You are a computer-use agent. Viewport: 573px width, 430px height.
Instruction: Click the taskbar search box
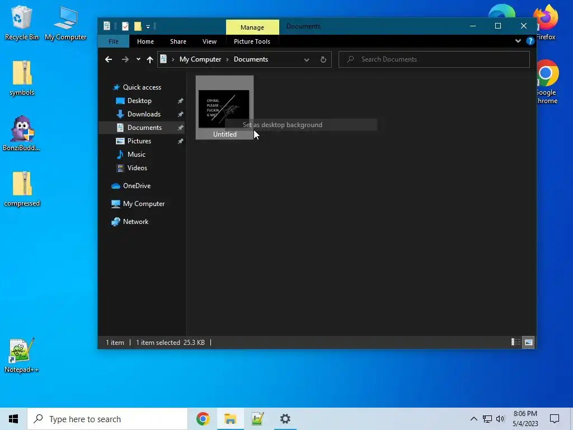(107, 419)
